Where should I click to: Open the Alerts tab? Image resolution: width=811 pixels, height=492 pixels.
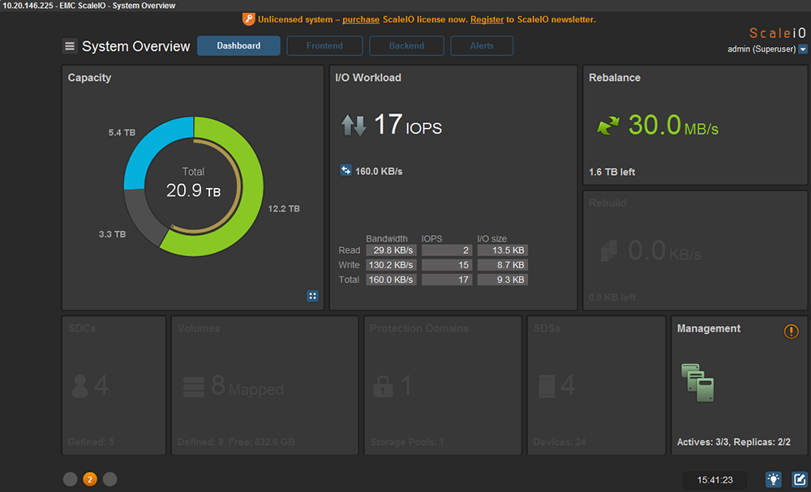tap(482, 45)
